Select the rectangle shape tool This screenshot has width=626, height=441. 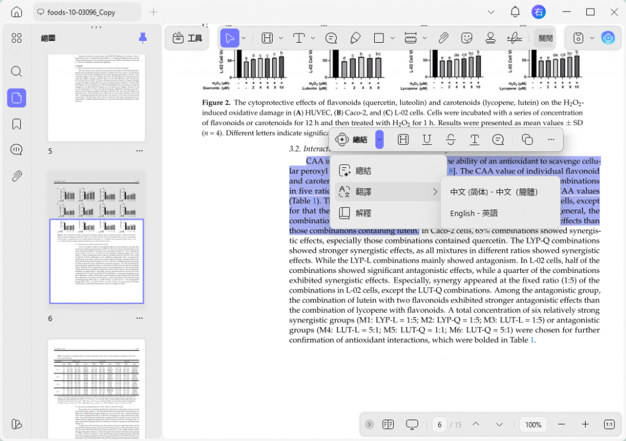point(379,38)
